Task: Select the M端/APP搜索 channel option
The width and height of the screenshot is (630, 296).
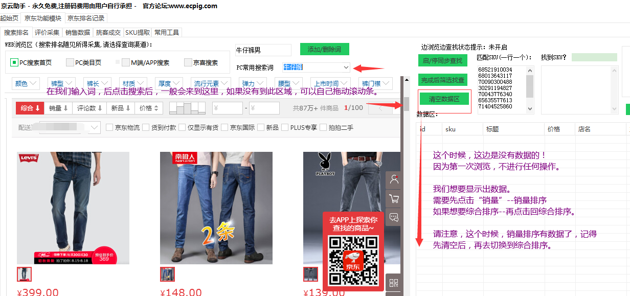Action: (x=146, y=62)
